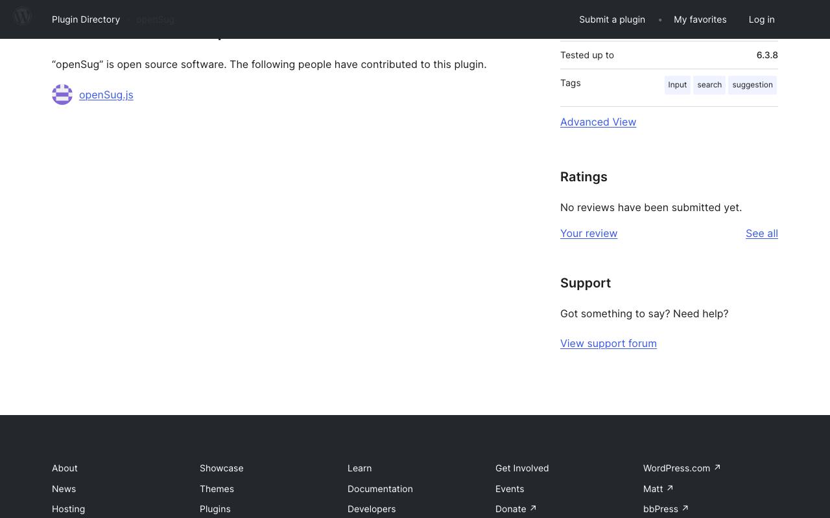Image resolution: width=830 pixels, height=518 pixels.
Task: Open the Documentation footer link
Action: [x=380, y=489]
